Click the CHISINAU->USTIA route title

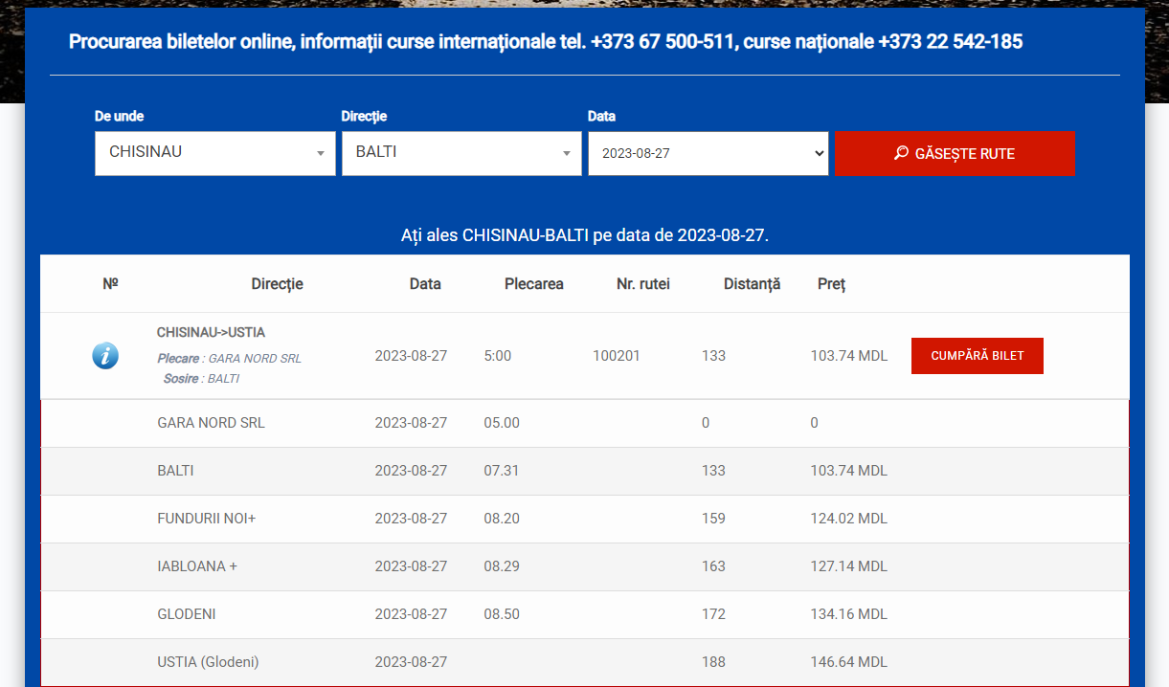click(212, 333)
